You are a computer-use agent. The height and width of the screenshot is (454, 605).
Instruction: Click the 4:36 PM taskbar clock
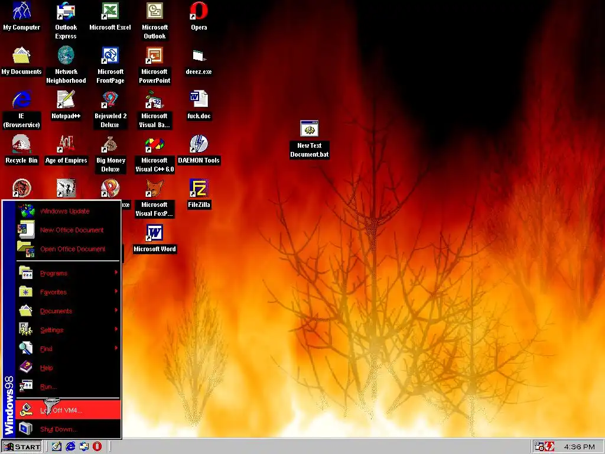click(x=579, y=447)
